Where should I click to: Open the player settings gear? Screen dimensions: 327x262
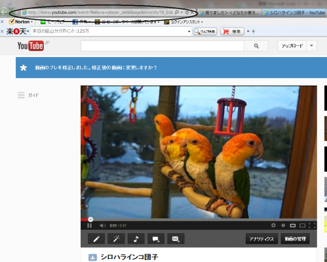(x=273, y=225)
